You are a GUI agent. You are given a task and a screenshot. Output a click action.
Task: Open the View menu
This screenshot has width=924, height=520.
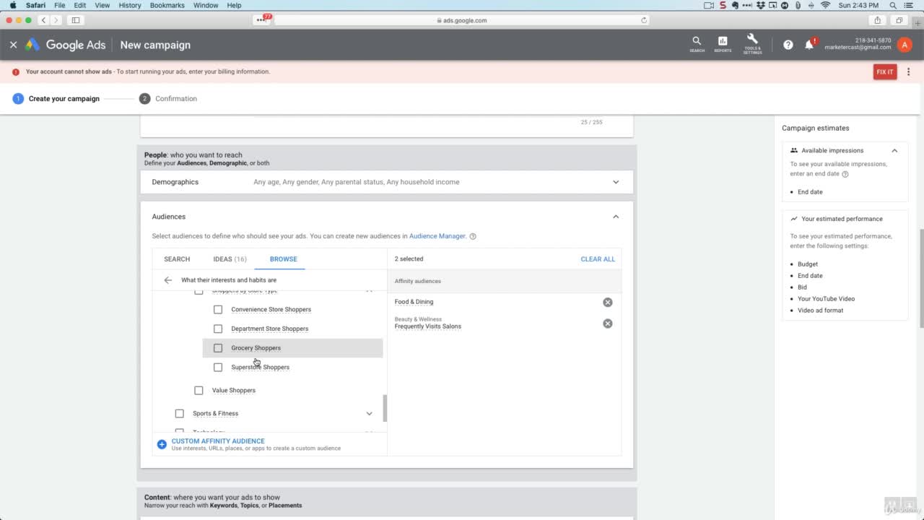tap(103, 5)
